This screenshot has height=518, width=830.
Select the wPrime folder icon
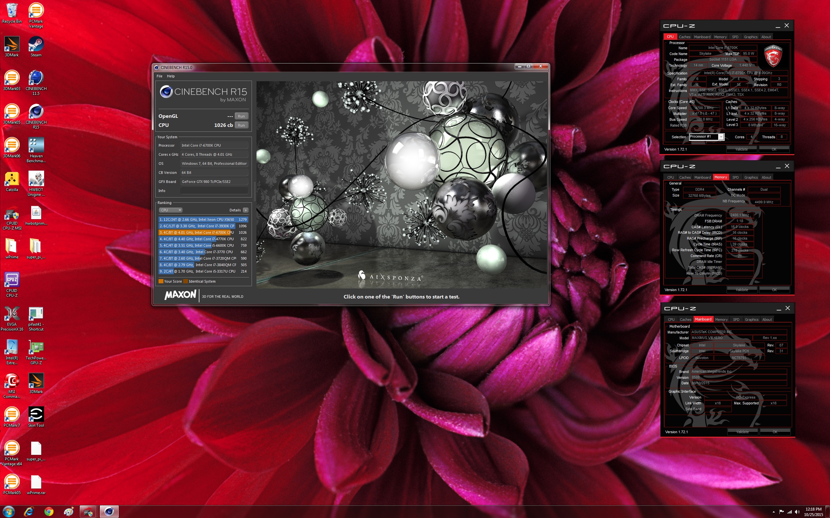(x=12, y=248)
